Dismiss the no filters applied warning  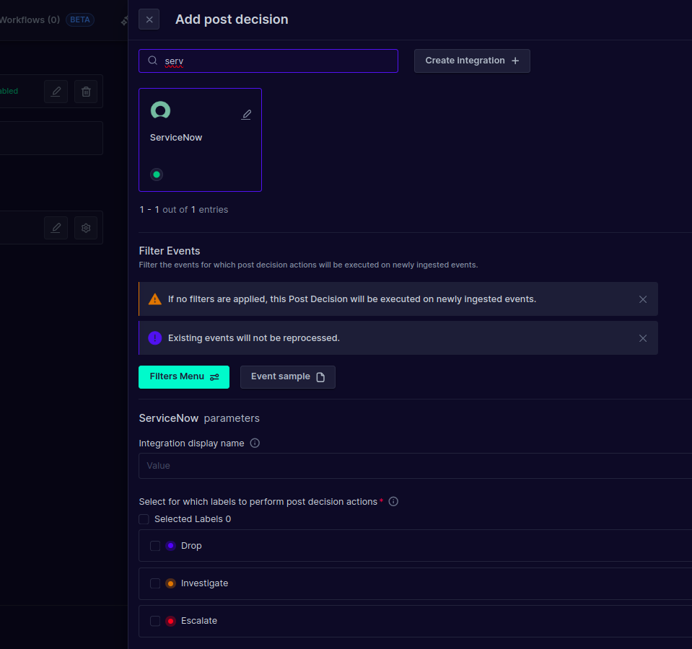tap(642, 299)
